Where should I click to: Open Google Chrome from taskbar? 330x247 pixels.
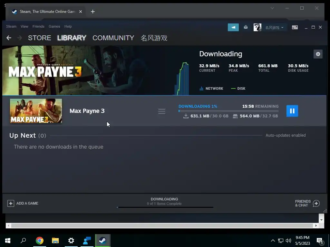click(40, 241)
